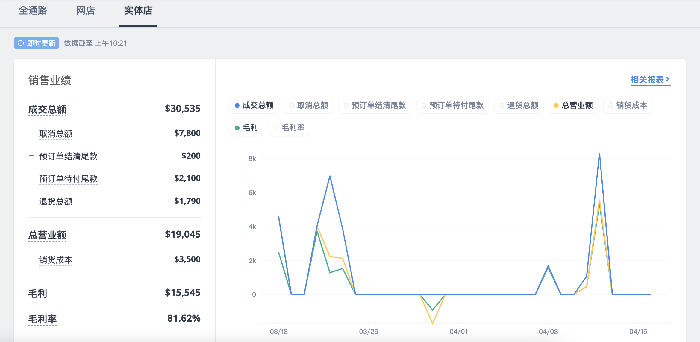Click the clock icon in 即时更新 badge
Viewport: 700px width, 342px height.
(x=21, y=43)
